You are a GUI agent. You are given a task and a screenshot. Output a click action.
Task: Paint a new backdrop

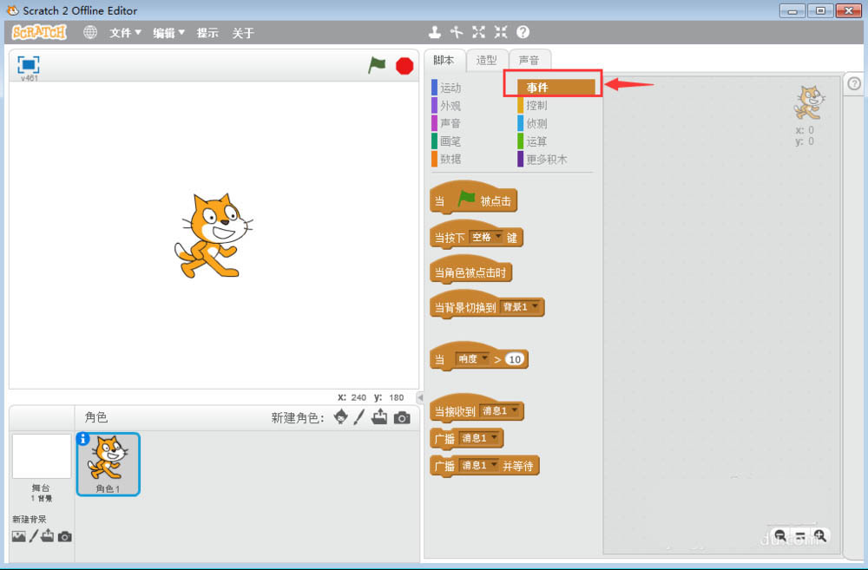[34, 535]
